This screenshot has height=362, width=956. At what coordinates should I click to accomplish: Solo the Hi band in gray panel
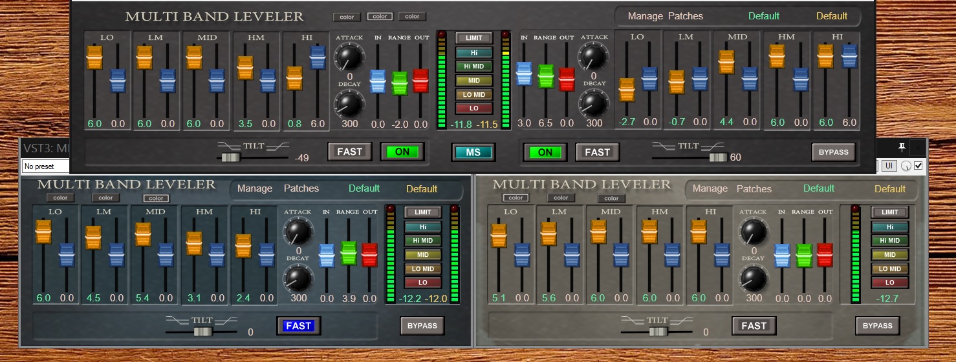890,226
